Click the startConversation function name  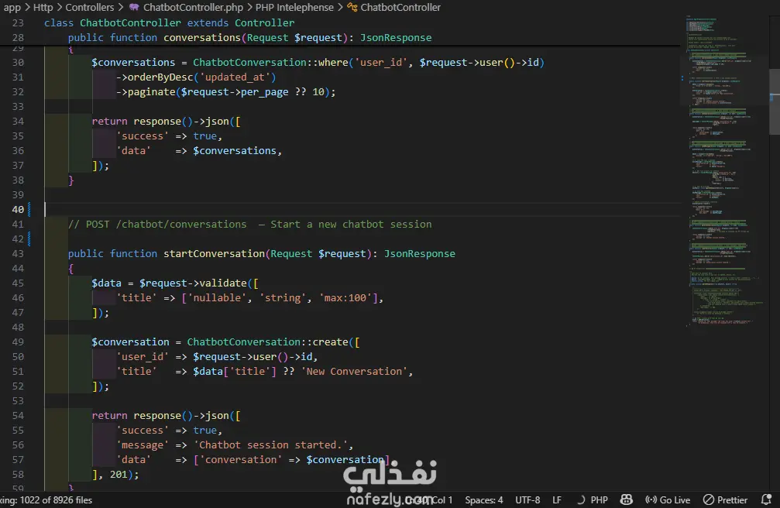point(214,254)
